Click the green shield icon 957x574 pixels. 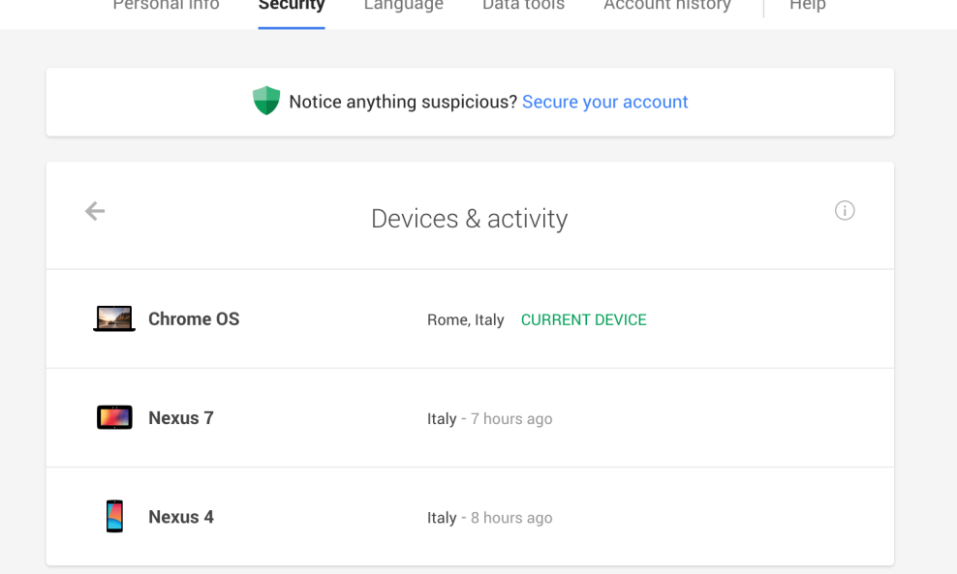coord(266,101)
